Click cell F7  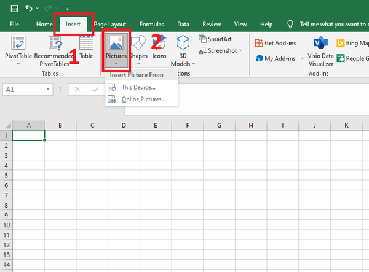click(188, 195)
